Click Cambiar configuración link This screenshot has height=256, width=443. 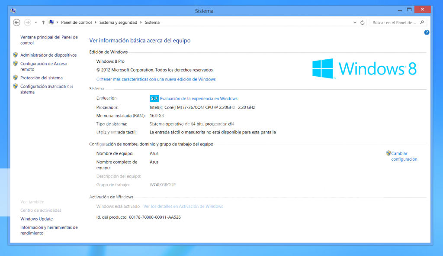pos(404,156)
